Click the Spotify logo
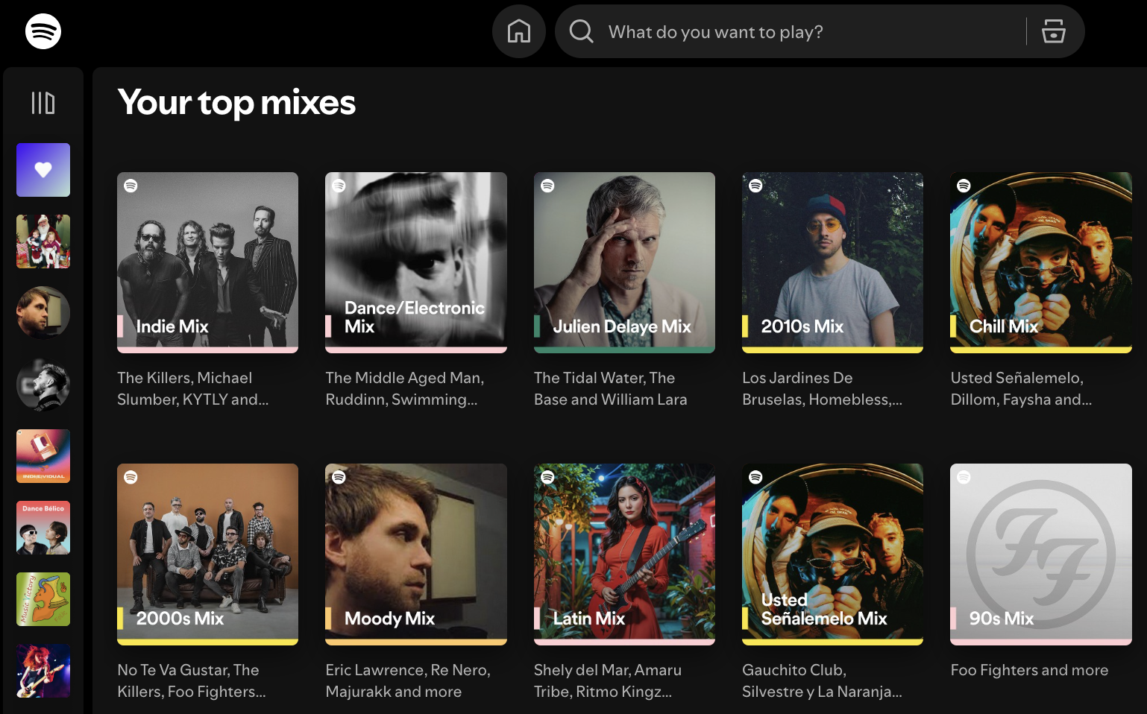 43,31
